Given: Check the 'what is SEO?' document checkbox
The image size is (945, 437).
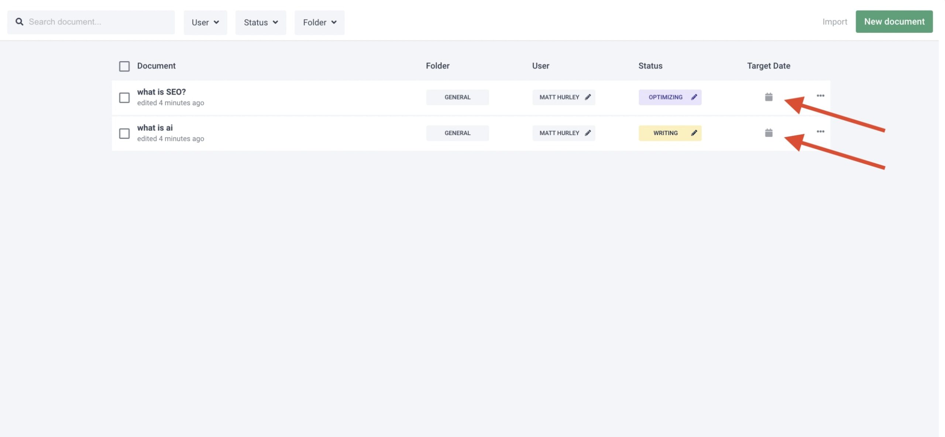Looking at the screenshot, I should (124, 98).
